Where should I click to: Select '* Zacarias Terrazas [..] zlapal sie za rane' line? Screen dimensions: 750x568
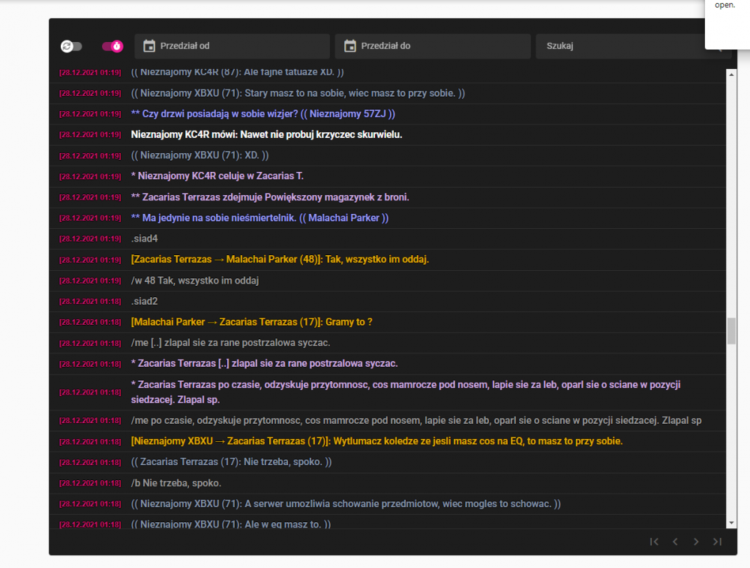tap(264, 364)
